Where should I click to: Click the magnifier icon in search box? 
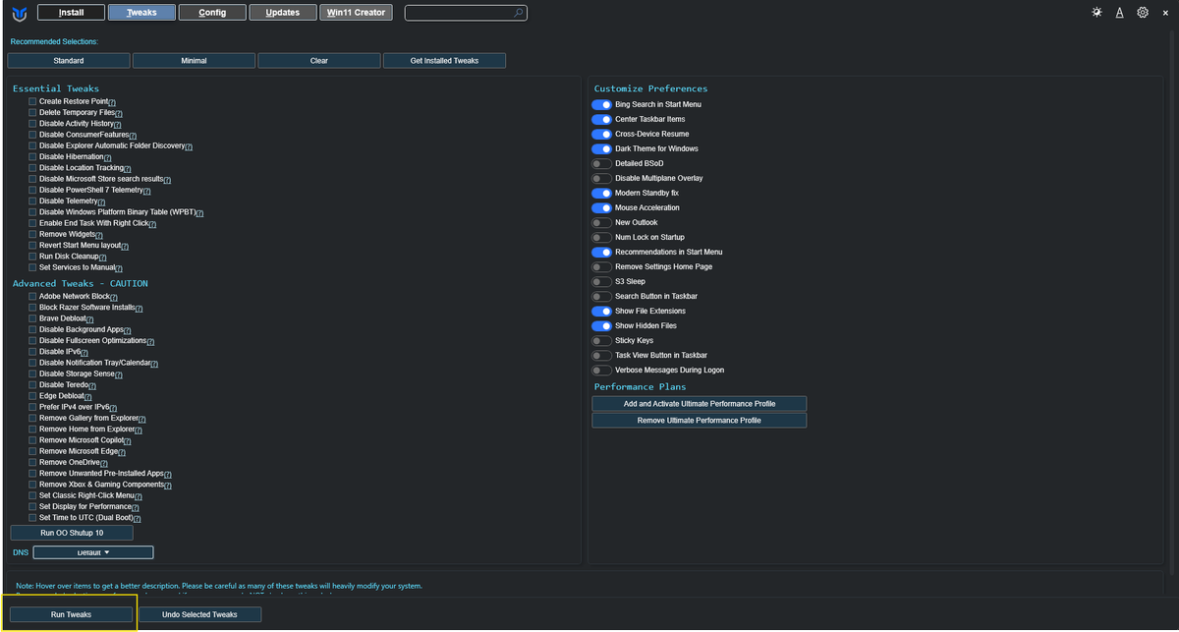pyautogui.click(x=518, y=13)
